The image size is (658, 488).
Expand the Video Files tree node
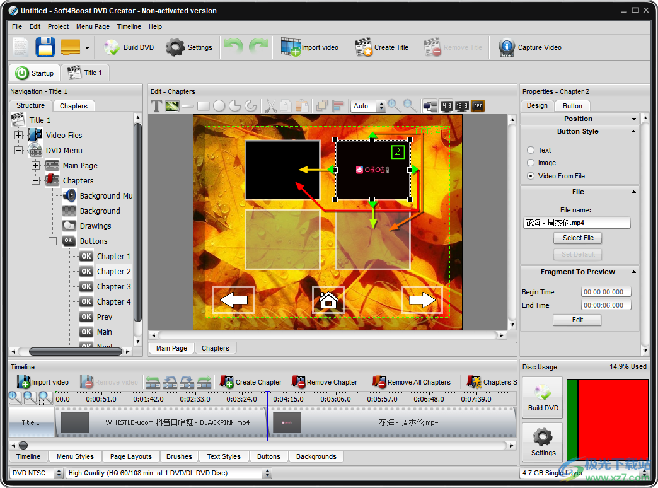18,135
